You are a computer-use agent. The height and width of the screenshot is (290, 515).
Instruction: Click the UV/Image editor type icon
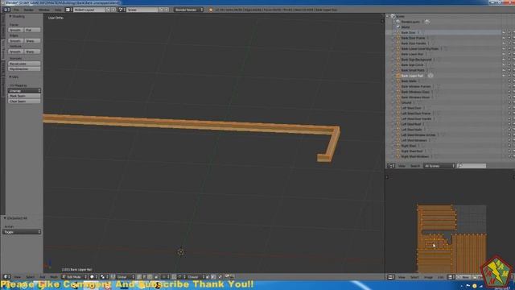point(391,277)
